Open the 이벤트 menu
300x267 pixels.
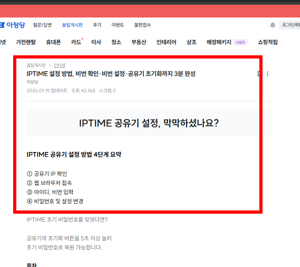118,25
